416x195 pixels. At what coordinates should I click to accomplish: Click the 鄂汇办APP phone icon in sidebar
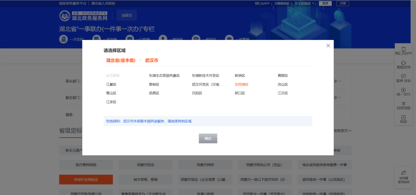404,49
